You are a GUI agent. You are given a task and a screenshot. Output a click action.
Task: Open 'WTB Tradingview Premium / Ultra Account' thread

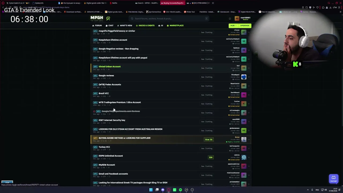pyautogui.click(x=120, y=102)
